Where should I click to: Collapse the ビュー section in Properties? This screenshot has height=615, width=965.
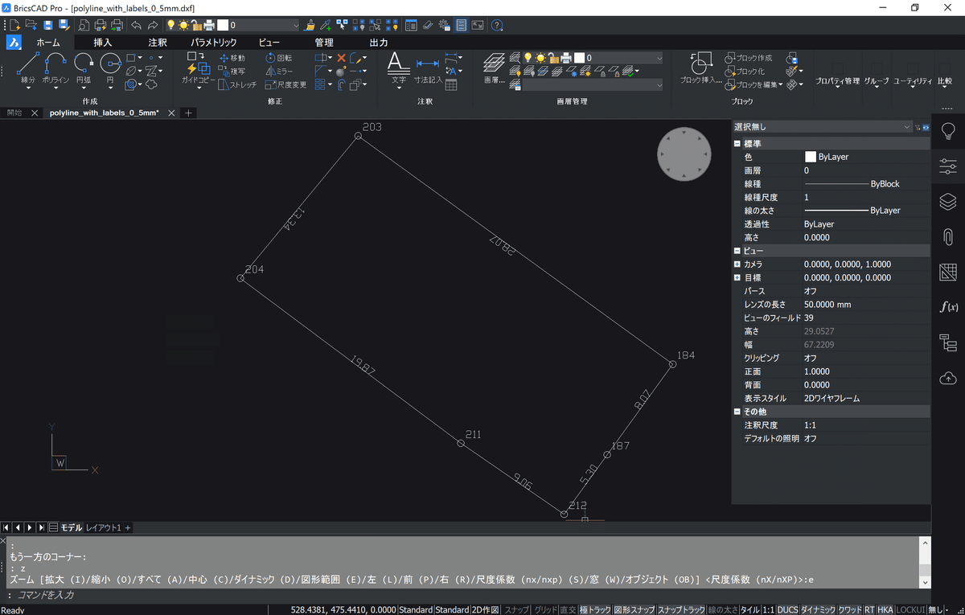737,251
